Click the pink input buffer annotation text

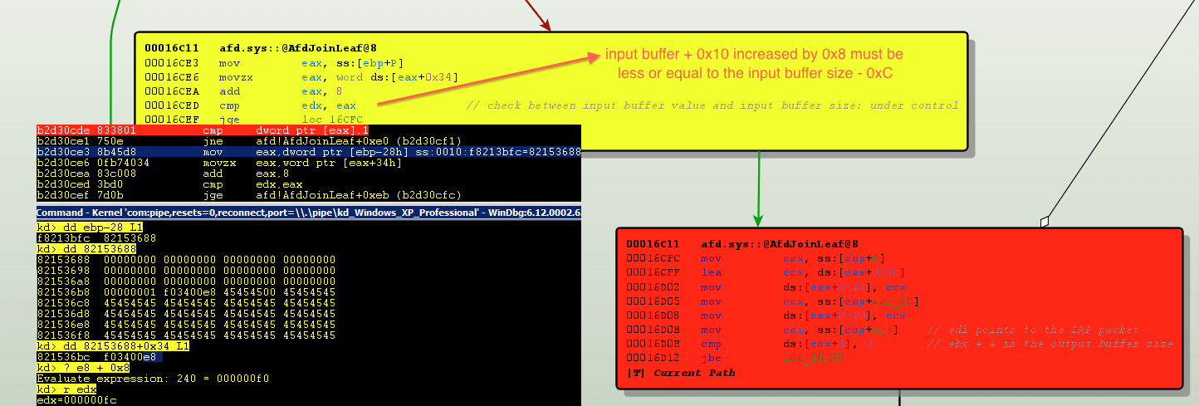[x=753, y=63]
